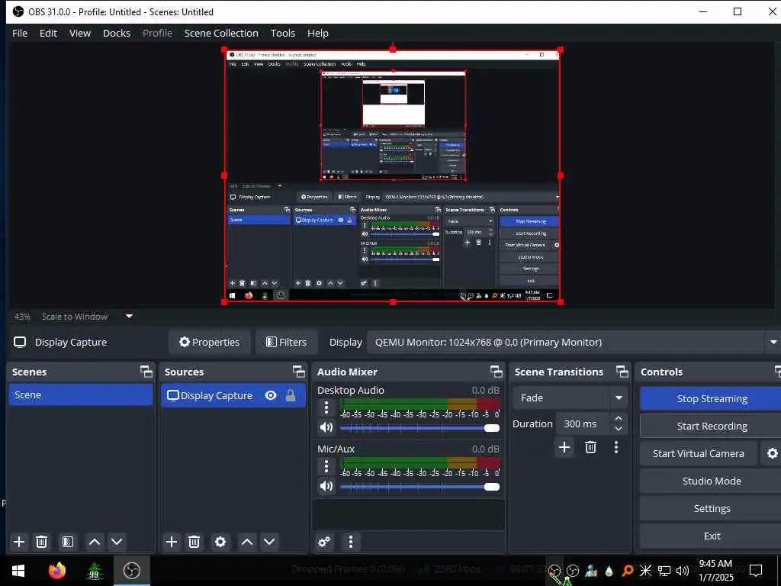Open Desktop Audio three-dot options
Screen dimensions: 781x586
point(326,407)
